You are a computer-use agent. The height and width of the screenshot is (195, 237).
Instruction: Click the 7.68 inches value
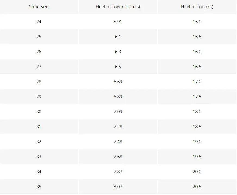click(x=118, y=157)
